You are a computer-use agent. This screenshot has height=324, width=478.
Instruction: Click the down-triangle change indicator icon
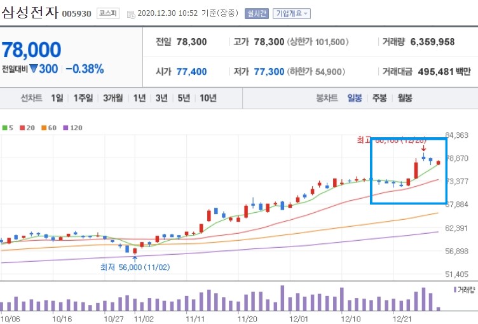34,69
